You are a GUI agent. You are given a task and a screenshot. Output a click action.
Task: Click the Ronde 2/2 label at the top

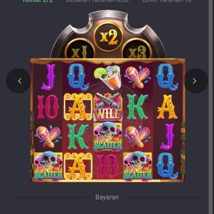[38, 1]
